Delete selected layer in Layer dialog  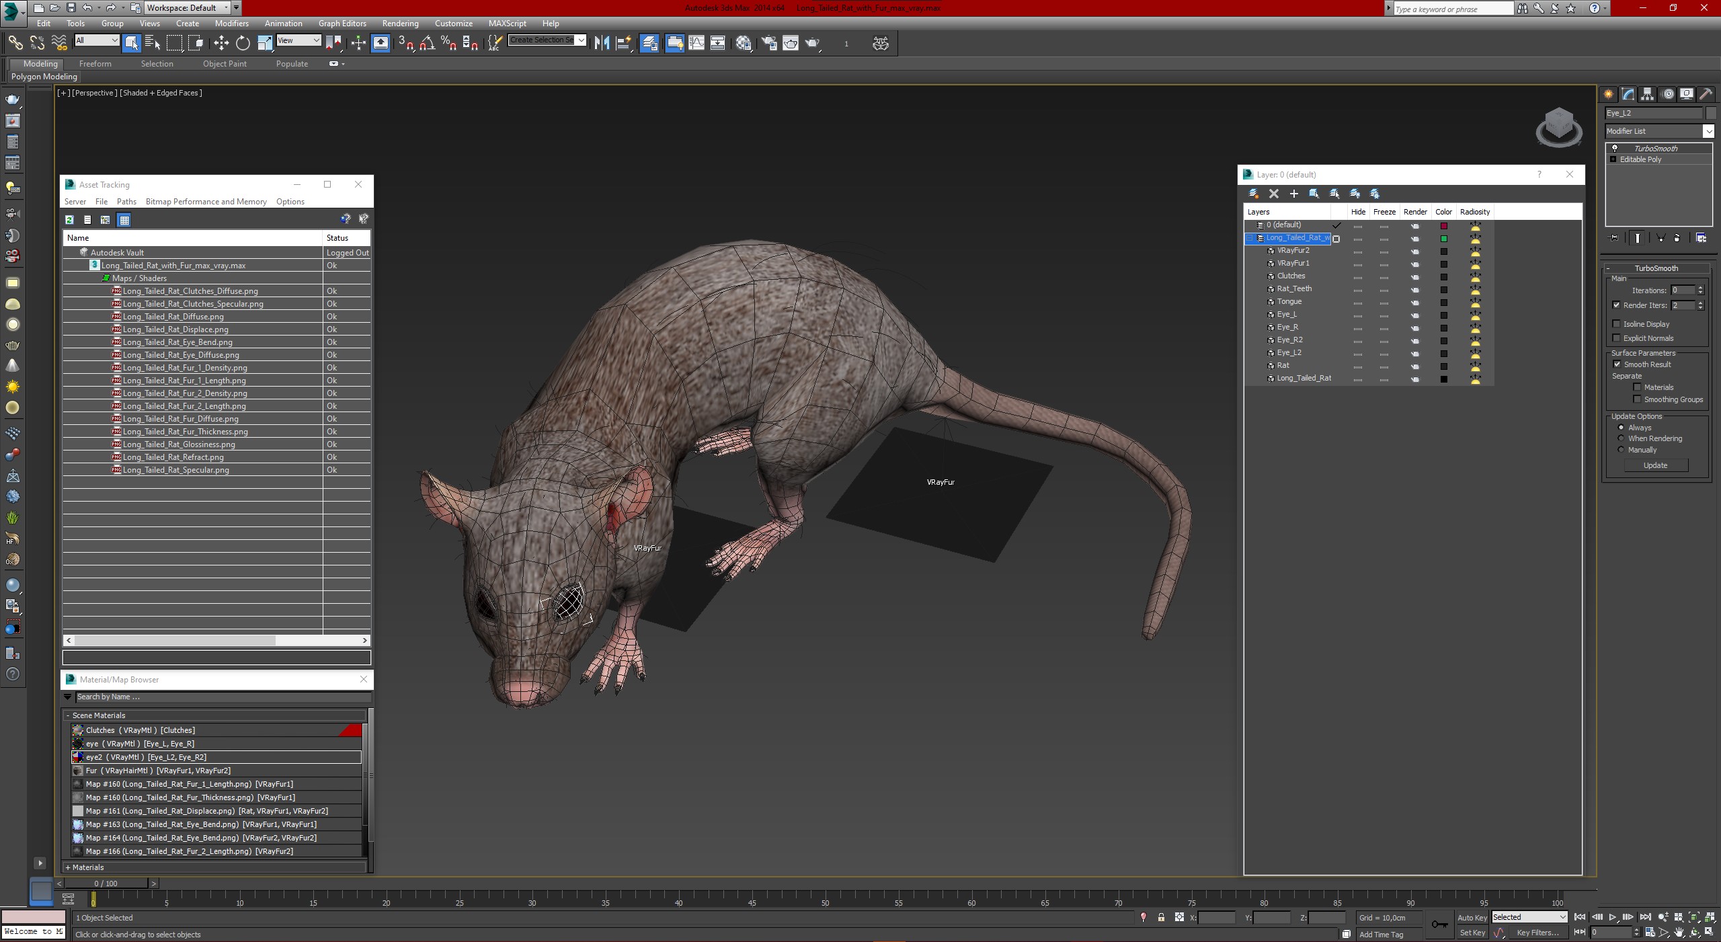point(1274,194)
